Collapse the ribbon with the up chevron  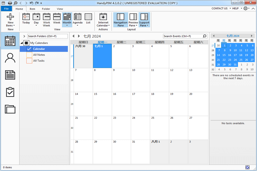point(253,9)
